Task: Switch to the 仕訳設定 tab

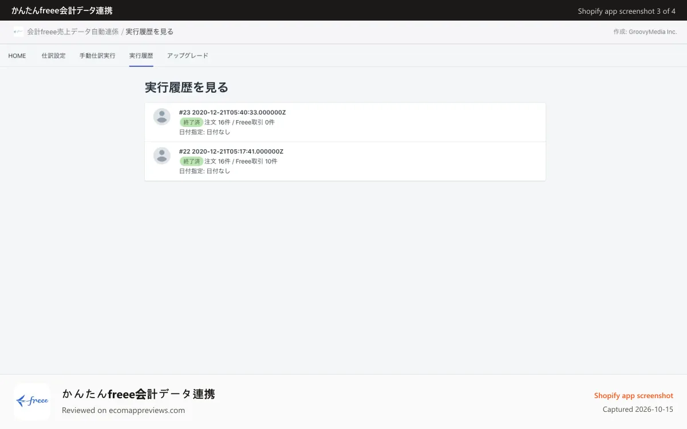Action: coord(53,55)
